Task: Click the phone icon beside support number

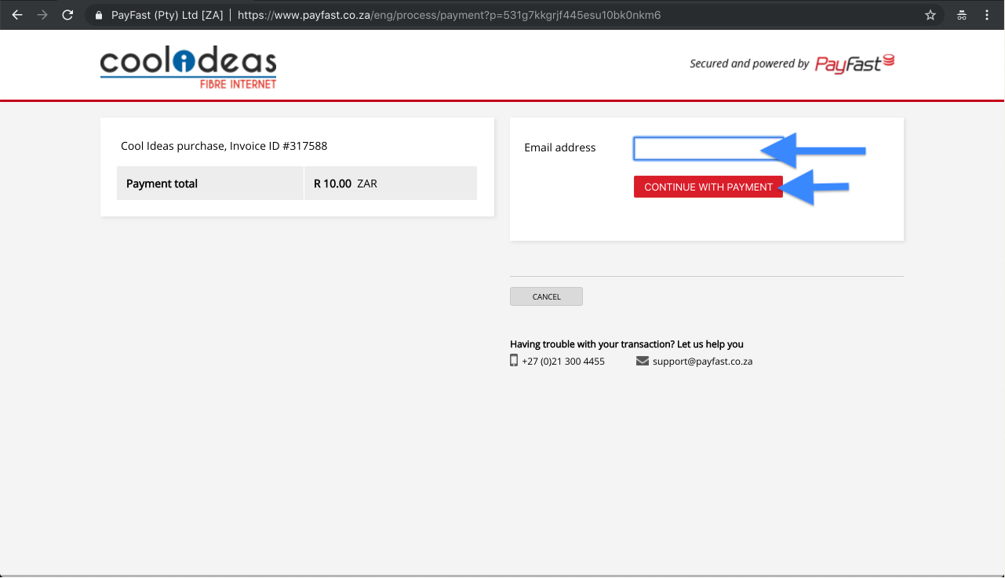Action: coord(514,361)
